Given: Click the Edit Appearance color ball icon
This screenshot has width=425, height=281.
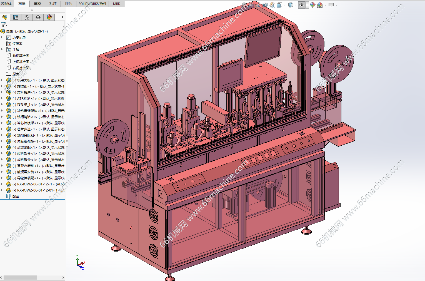Looking at the screenshot, I should (x=313, y=5).
